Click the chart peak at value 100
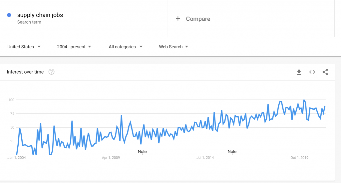This screenshot has height=183, width=341. click(x=304, y=100)
